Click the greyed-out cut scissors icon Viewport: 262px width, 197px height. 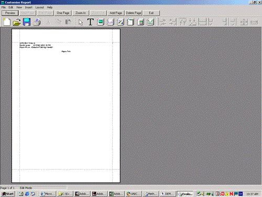[x=48, y=22]
